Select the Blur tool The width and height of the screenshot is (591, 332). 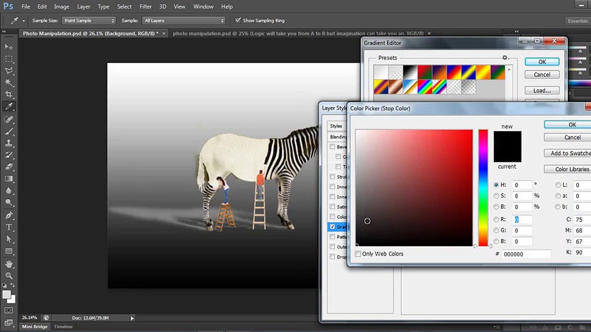(9, 190)
